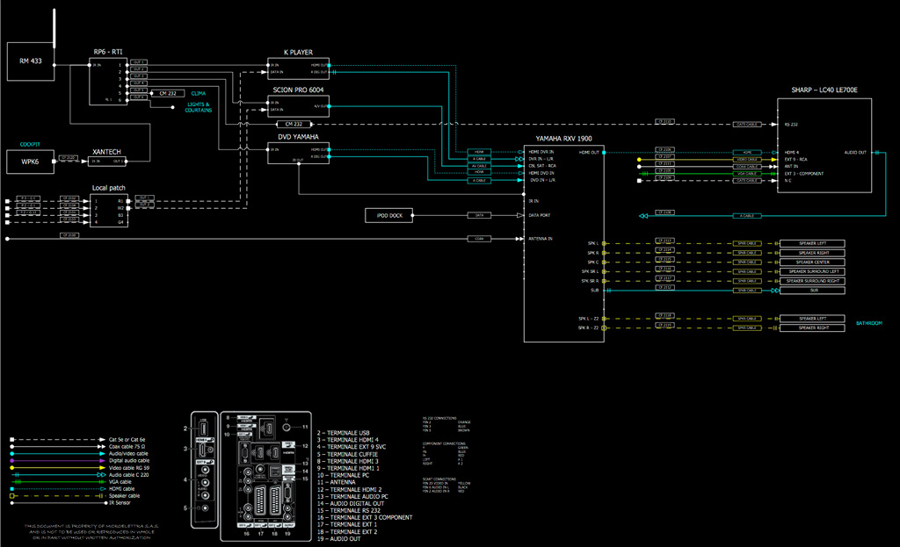Screen dimensions: 900x547
Task: Select the cyan BATHROOM label
Action: [x=869, y=323]
